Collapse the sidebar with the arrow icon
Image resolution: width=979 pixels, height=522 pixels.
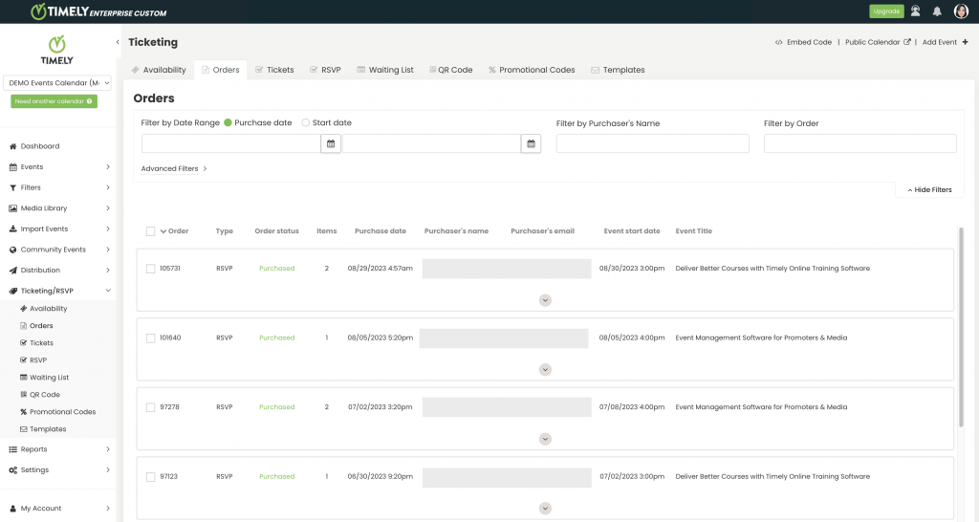click(x=118, y=42)
